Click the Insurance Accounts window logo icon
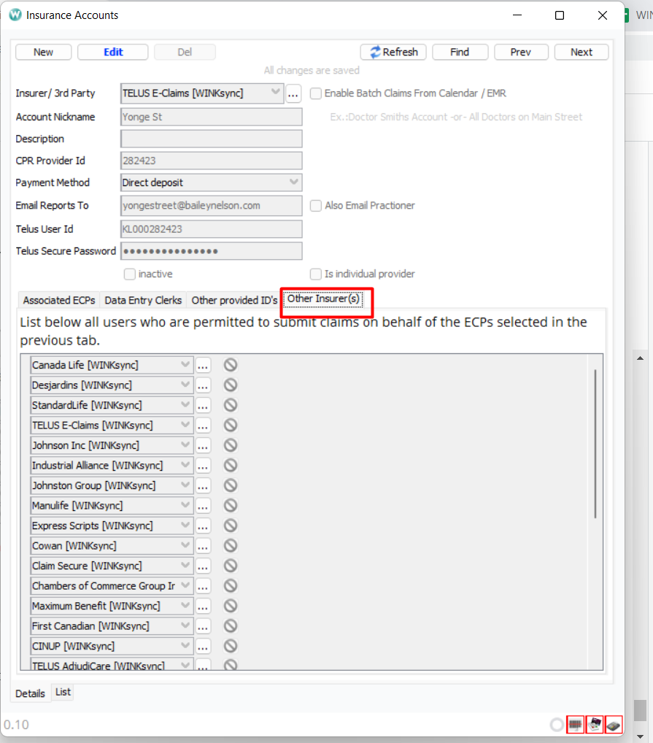The image size is (653, 743). pyautogui.click(x=15, y=15)
